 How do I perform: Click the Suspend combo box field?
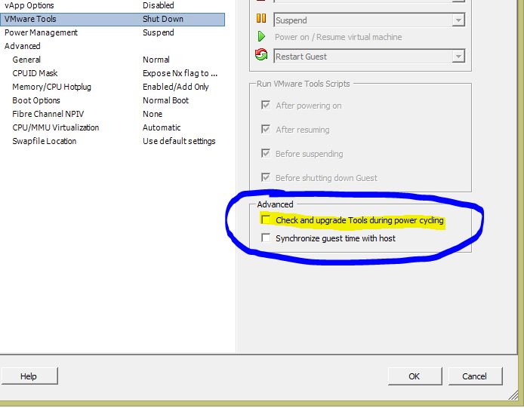coord(369,20)
